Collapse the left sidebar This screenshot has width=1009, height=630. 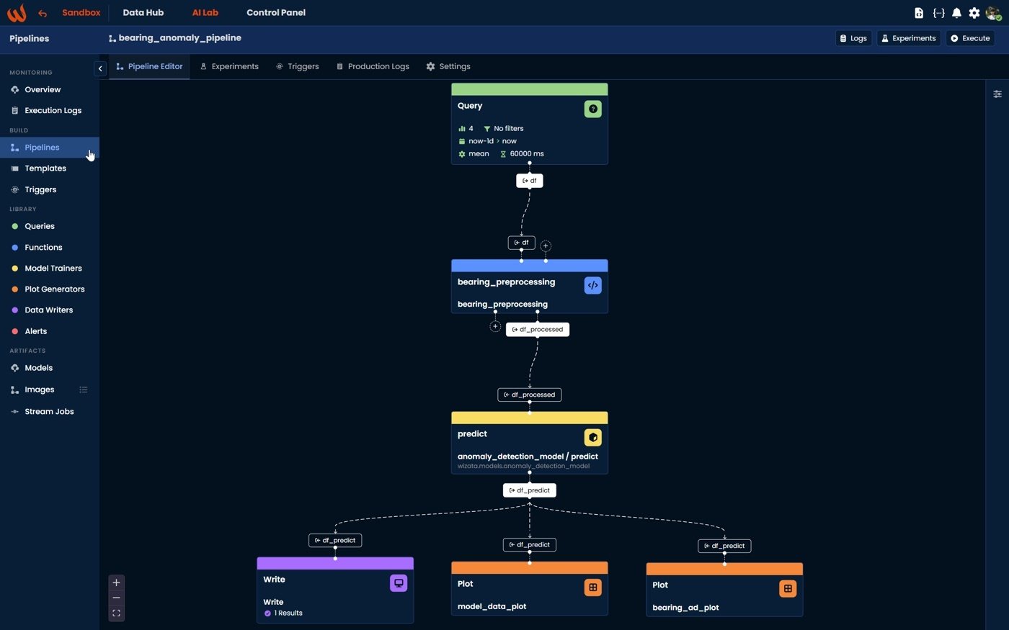point(100,68)
